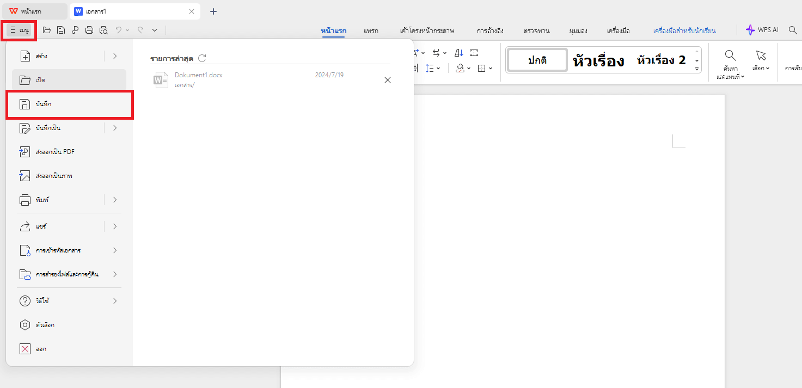Open ตัวเลือก options menu item

pyautogui.click(x=69, y=325)
